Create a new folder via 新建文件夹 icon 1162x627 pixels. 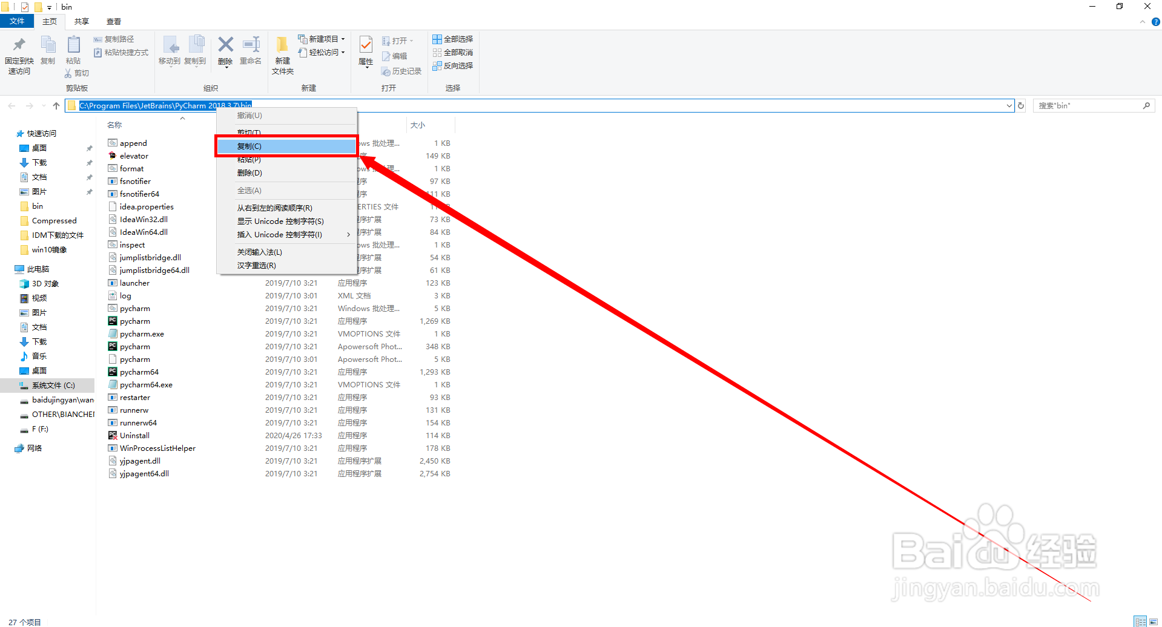[282, 54]
